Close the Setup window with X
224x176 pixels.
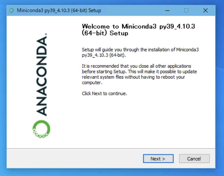point(205,10)
